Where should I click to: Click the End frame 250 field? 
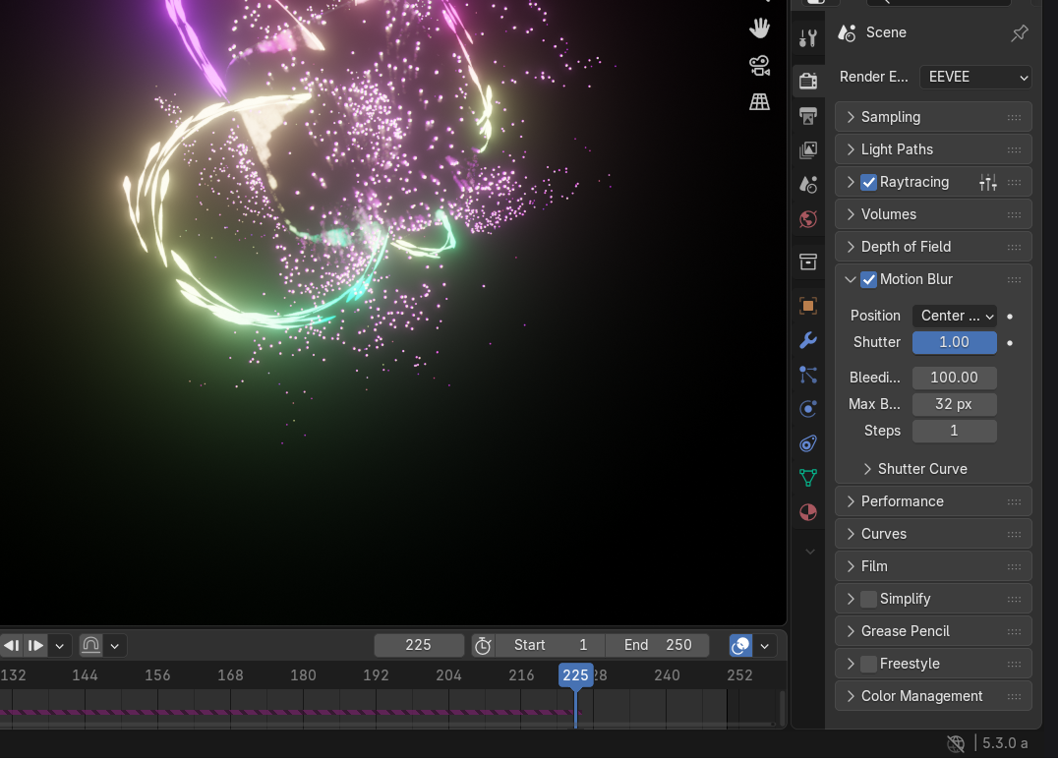[x=657, y=645]
